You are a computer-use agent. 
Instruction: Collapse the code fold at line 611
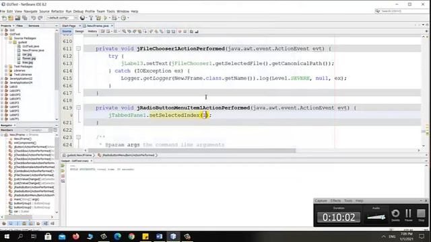coord(78,48)
